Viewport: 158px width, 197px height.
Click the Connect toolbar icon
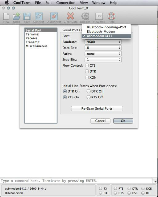(39, 16)
